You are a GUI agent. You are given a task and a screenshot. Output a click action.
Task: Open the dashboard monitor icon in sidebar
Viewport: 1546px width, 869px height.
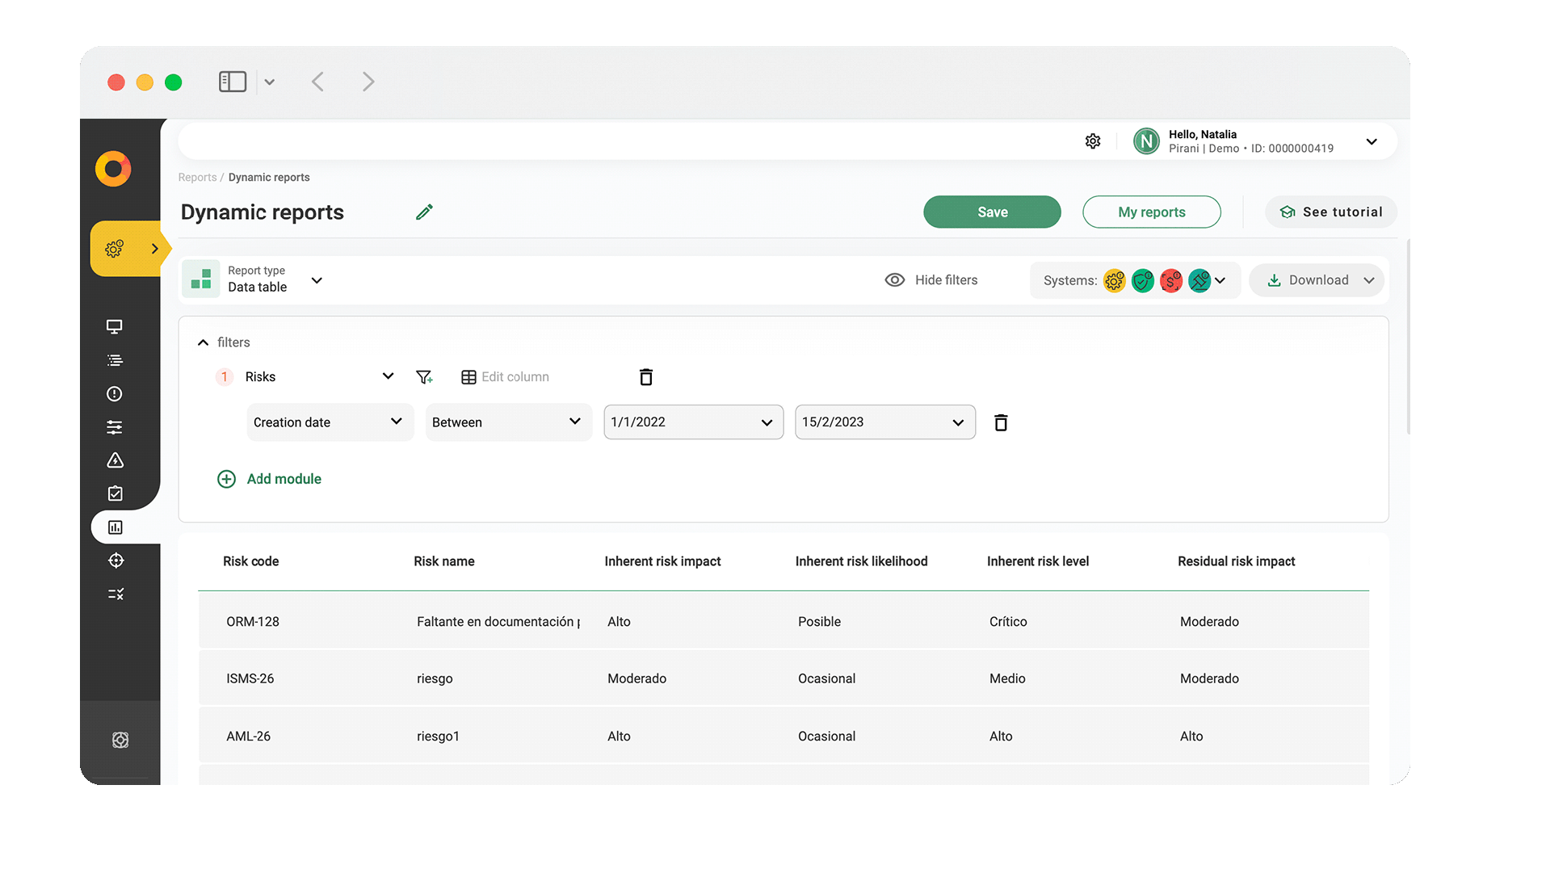(115, 326)
